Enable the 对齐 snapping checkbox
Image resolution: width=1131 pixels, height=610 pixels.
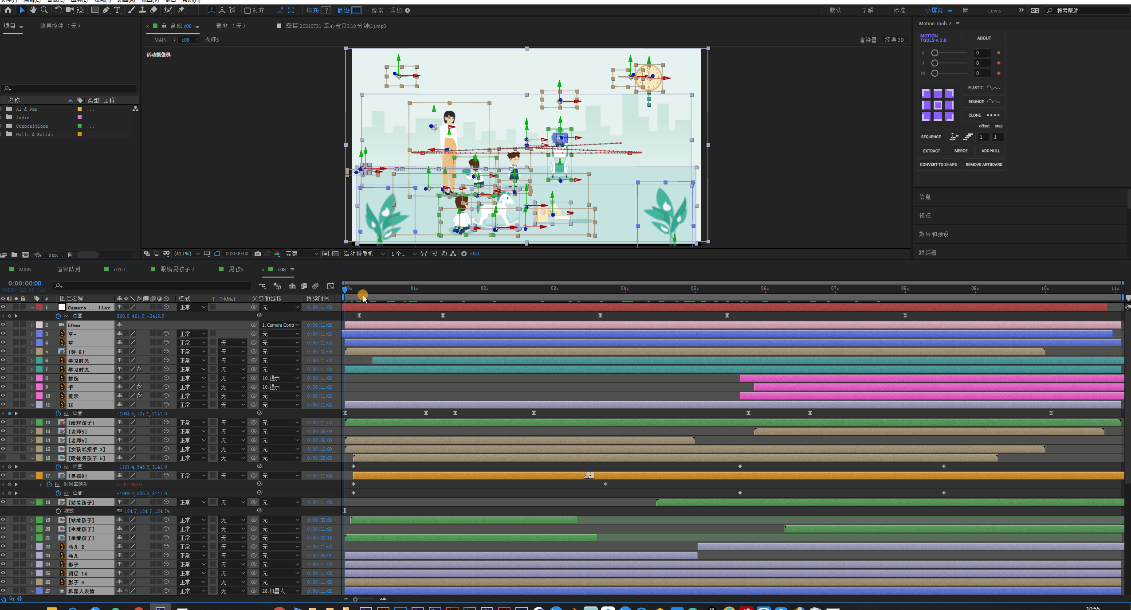pos(247,10)
